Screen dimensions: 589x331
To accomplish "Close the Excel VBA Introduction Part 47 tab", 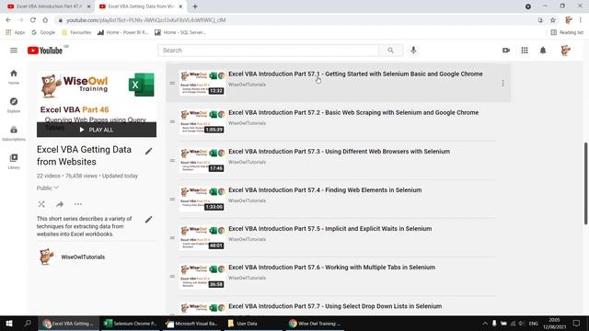I will (x=89, y=6).
